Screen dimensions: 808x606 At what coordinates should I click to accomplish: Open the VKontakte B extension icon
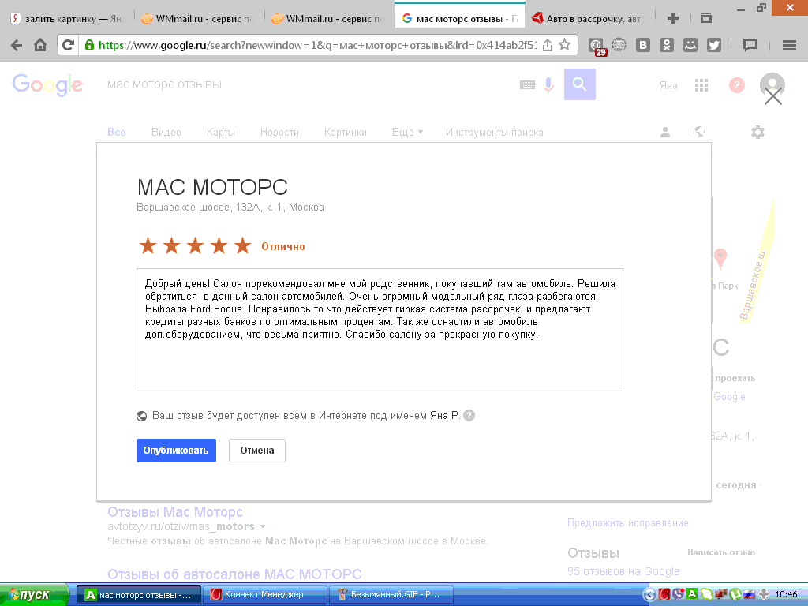(x=642, y=45)
